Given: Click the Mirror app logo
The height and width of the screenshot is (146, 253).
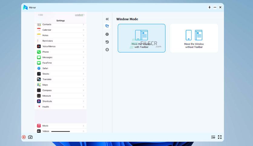Looking at the screenshot, I should (x=25, y=8).
